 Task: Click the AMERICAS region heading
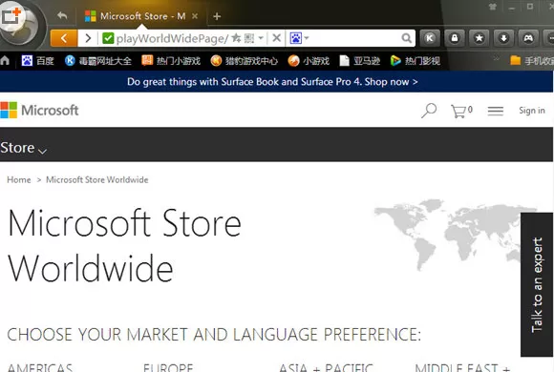39,367
